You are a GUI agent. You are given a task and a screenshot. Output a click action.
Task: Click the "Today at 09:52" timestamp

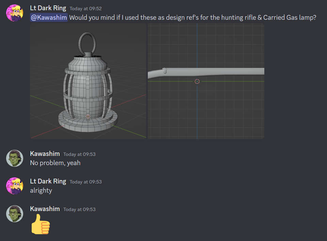[85, 9]
